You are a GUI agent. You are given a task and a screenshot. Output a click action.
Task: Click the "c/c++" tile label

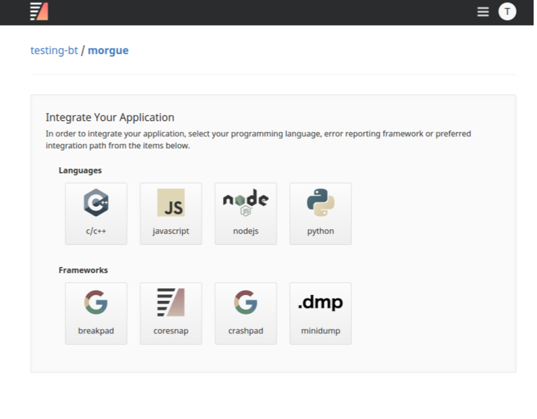pyautogui.click(x=96, y=231)
